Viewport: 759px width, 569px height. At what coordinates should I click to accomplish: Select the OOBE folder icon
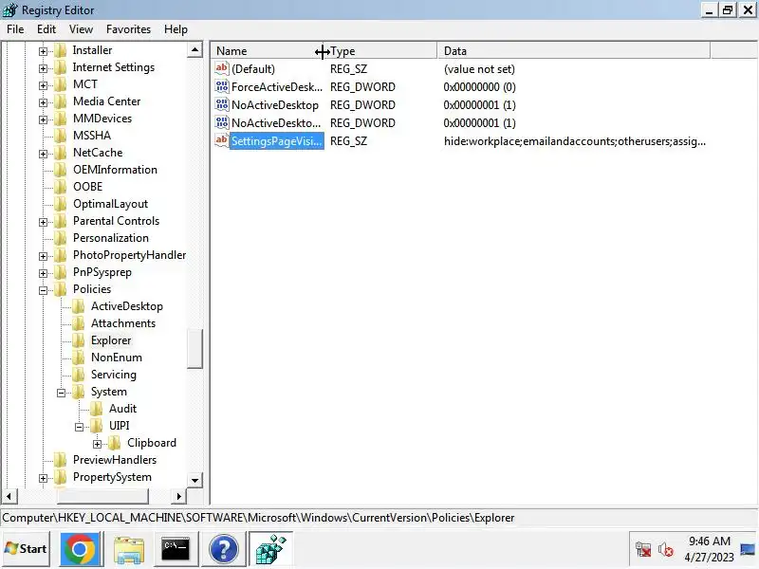61,187
